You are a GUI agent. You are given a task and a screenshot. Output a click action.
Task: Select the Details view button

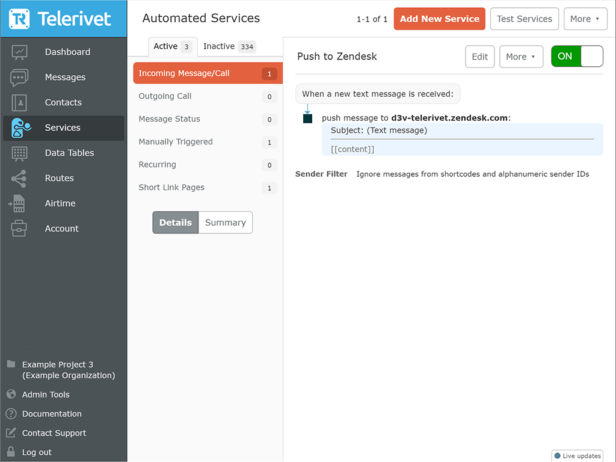175,223
